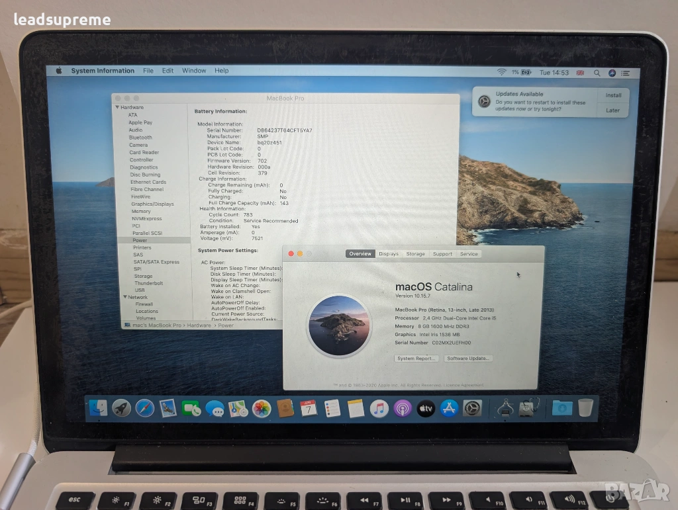Launch FaceTime from the dock

[191, 408]
